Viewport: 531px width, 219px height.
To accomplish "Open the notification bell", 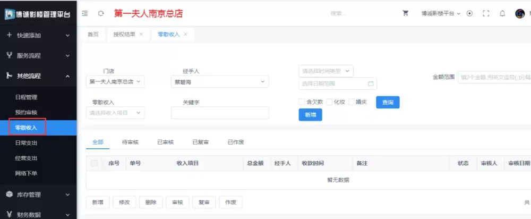I will 502,13.
